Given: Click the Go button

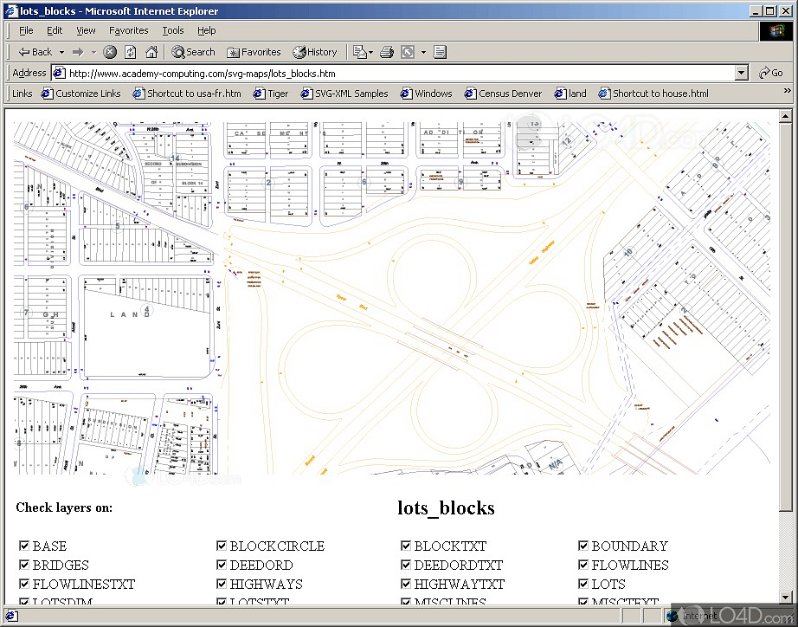Looking at the screenshot, I should coord(770,74).
